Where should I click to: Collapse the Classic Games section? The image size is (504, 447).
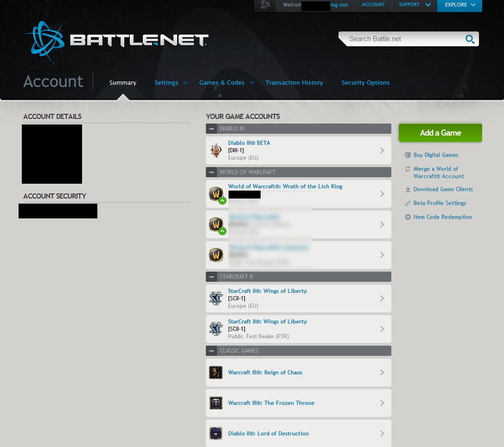point(211,351)
